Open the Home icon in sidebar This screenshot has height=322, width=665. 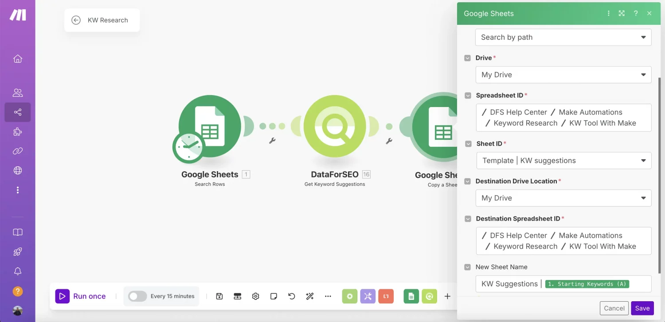click(x=18, y=59)
